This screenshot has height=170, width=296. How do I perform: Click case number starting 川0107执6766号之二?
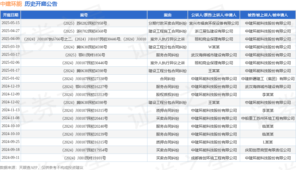coord(84,39)
